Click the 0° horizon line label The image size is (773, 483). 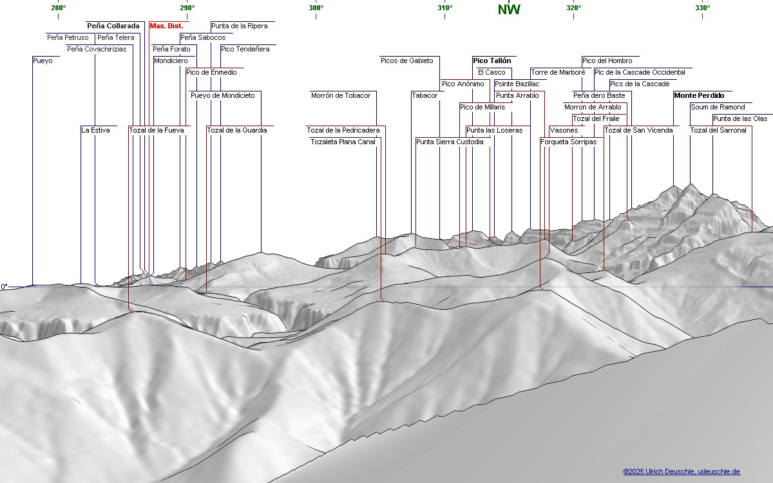pyautogui.click(x=4, y=287)
